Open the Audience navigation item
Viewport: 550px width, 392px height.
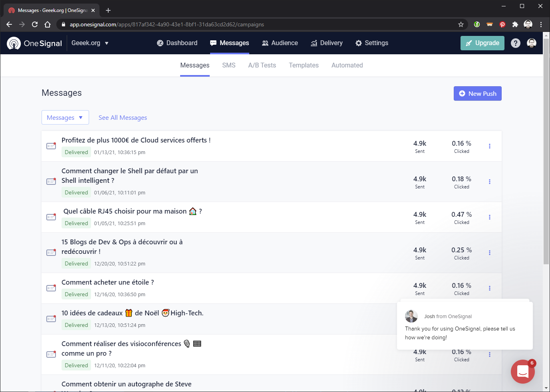click(x=280, y=43)
